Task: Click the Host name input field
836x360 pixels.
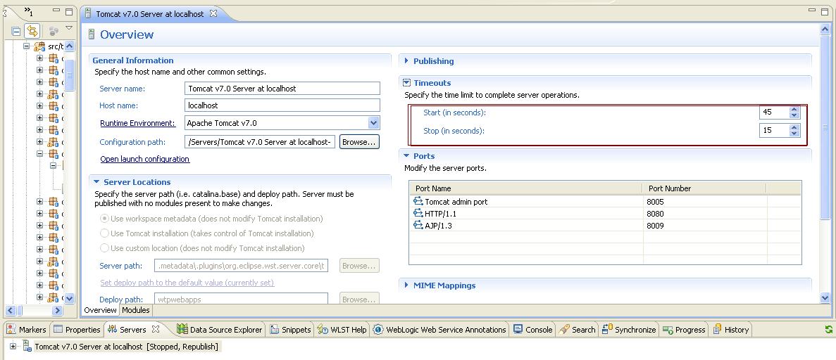Action: click(282, 105)
